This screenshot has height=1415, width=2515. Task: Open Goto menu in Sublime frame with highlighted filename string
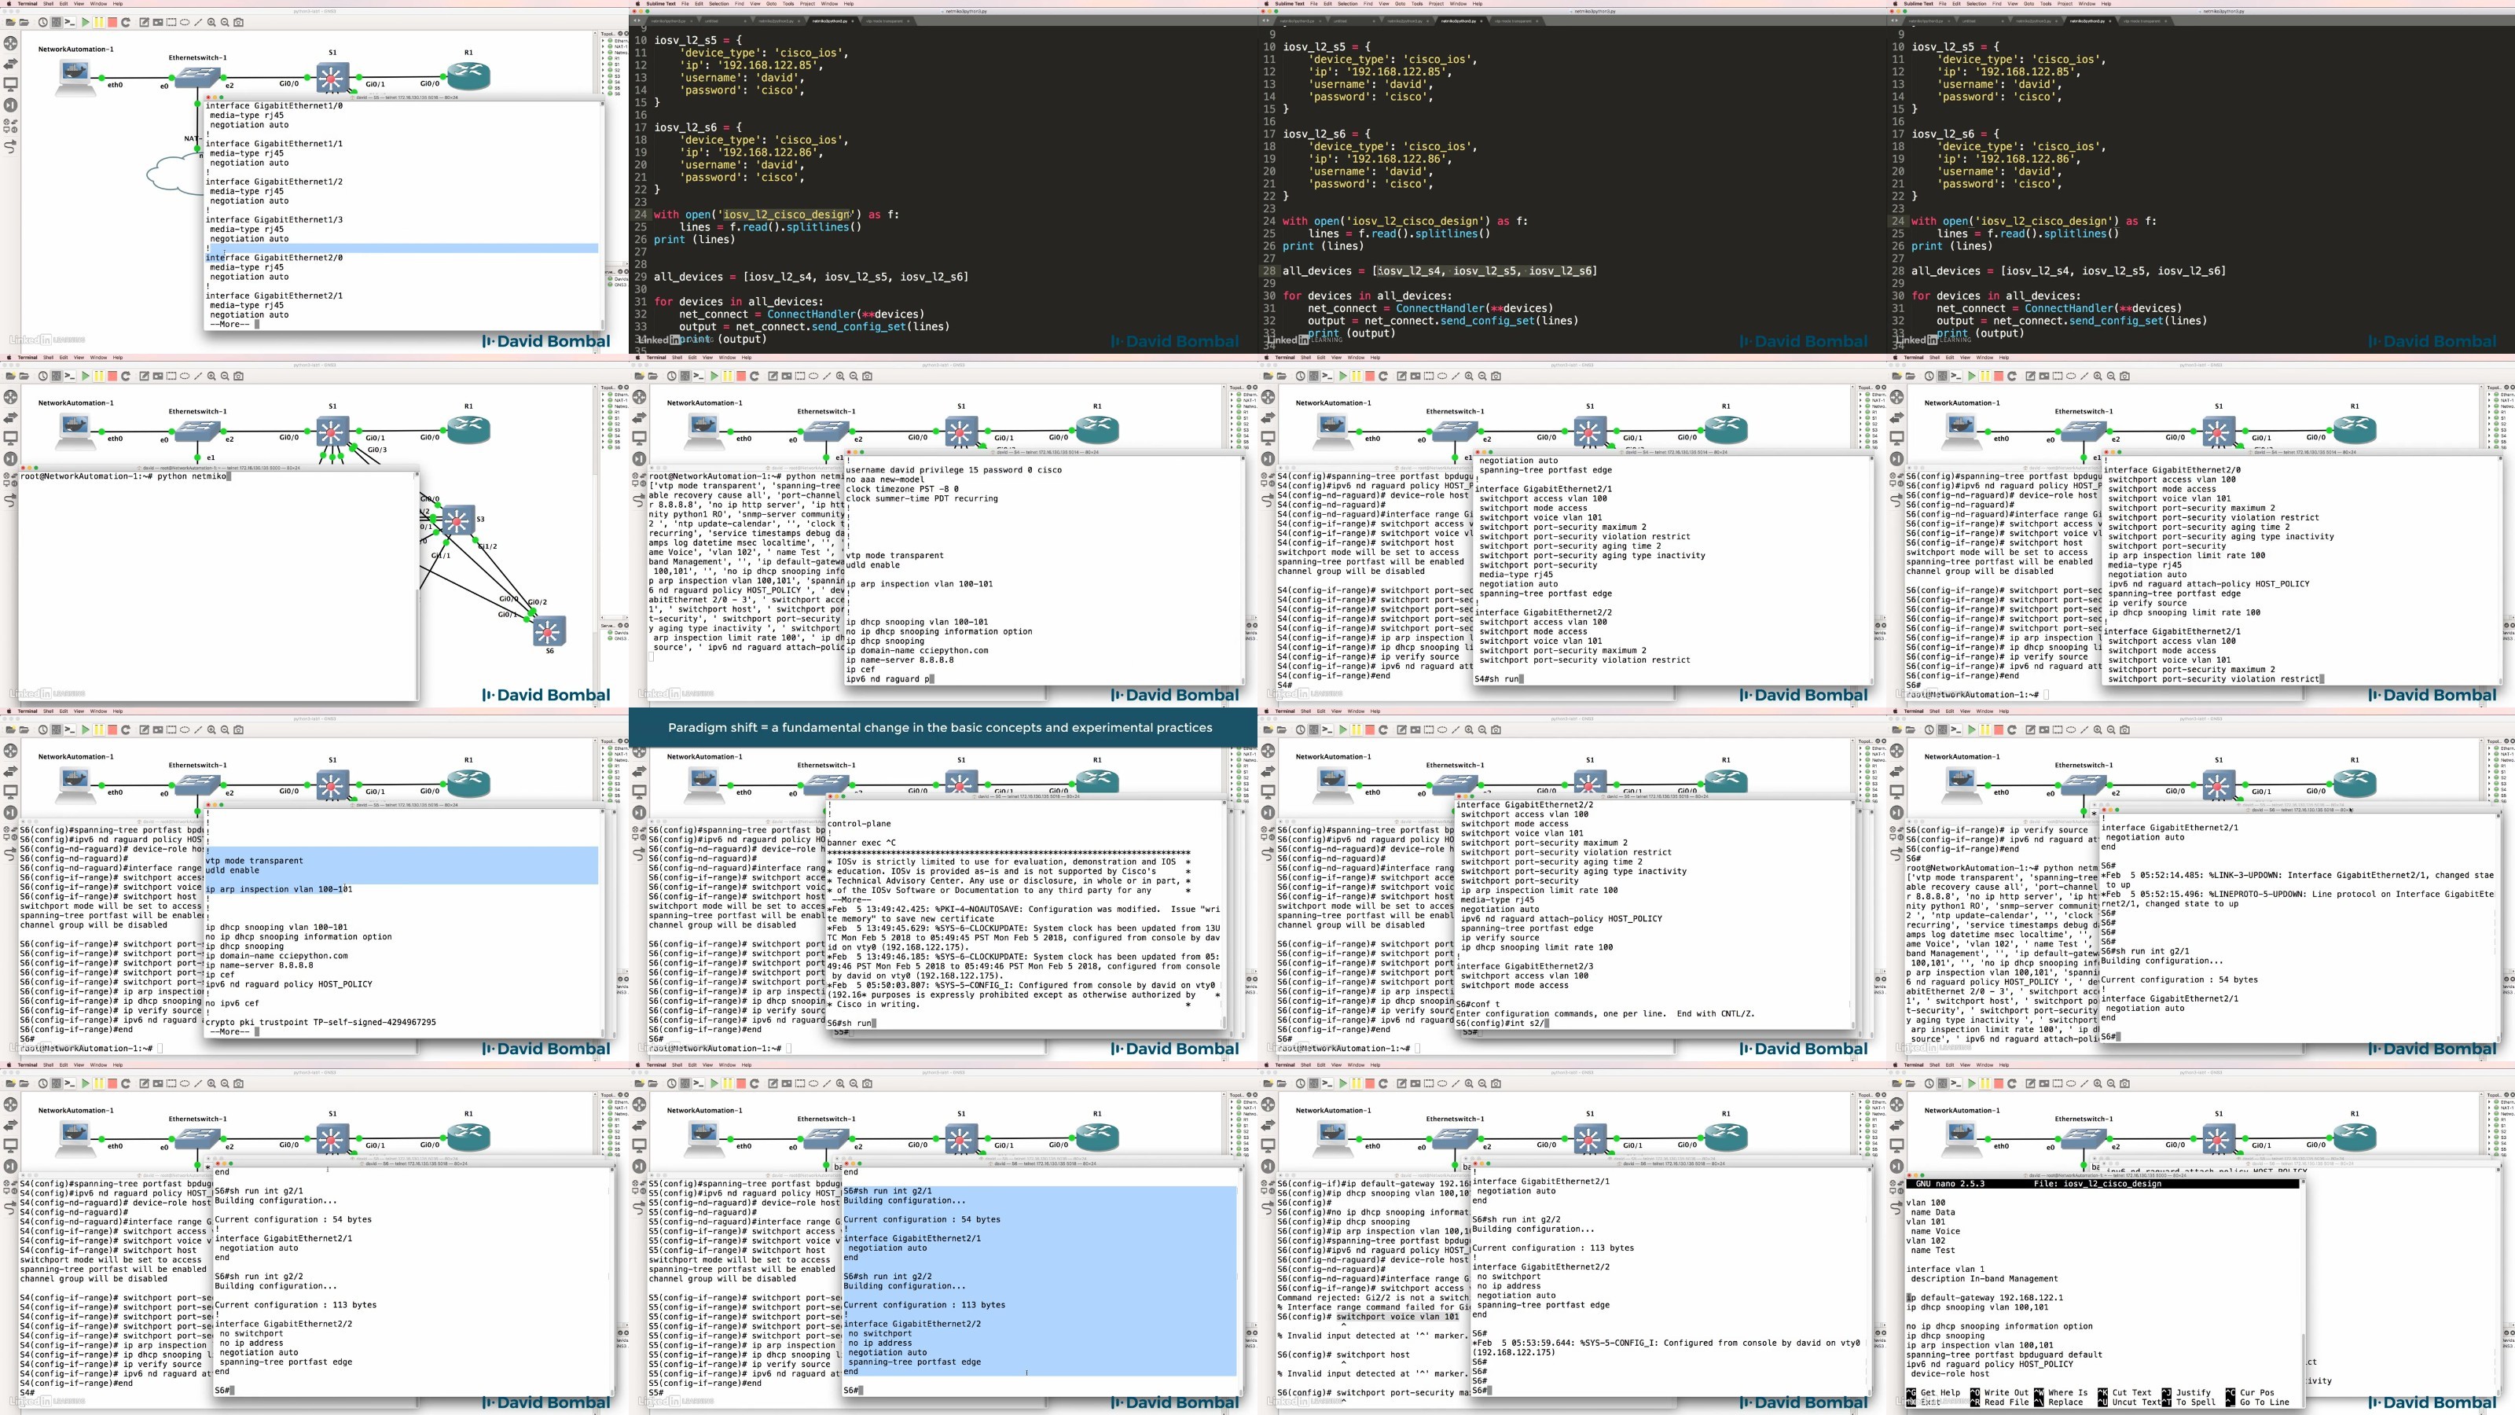771,3
